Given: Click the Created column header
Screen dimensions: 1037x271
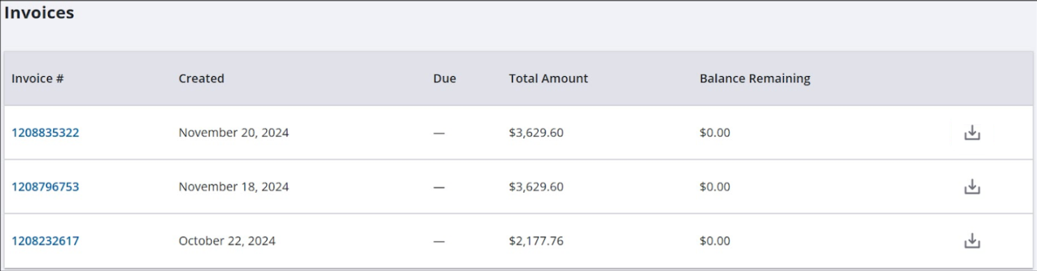Looking at the screenshot, I should click(201, 78).
